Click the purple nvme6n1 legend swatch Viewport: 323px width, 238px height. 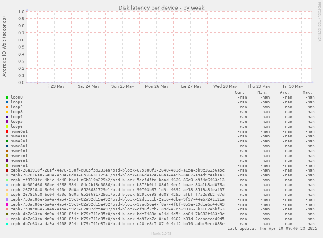click(x=7, y=161)
